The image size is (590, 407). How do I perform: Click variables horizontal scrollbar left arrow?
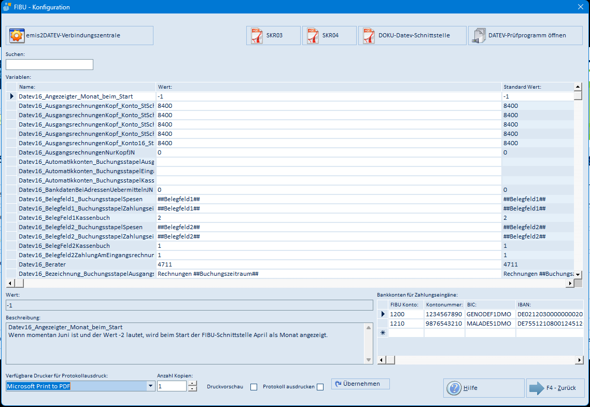coord(10,283)
